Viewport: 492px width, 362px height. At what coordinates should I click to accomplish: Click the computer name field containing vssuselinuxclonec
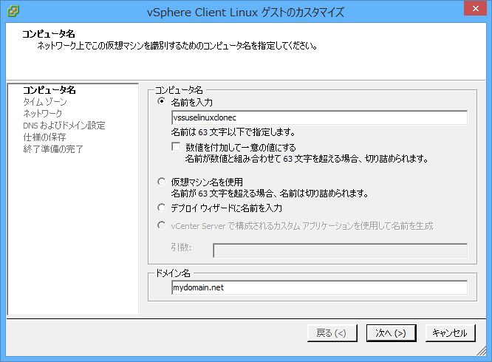(319, 117)
